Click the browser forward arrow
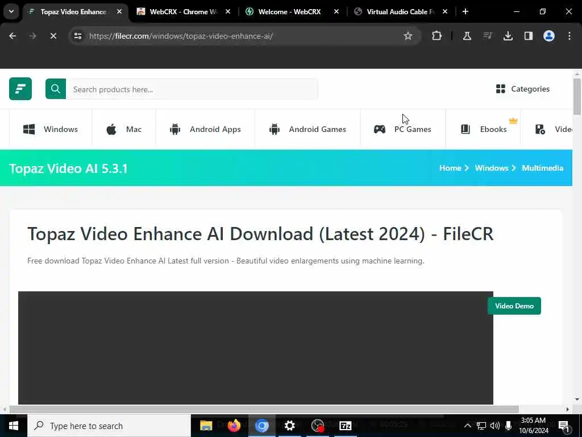582x437 pixels. pyautogui.click(x=33, y=36)
